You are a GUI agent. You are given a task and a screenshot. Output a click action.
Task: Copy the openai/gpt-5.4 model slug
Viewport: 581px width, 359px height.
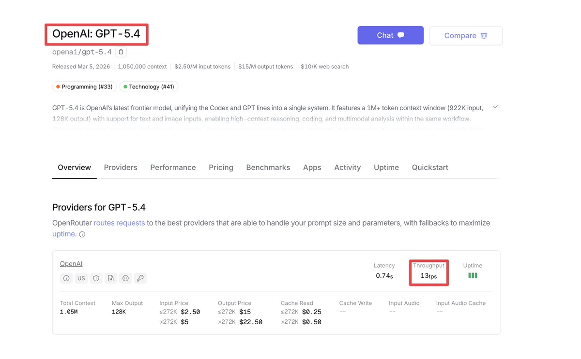click(x=121, y=52)
